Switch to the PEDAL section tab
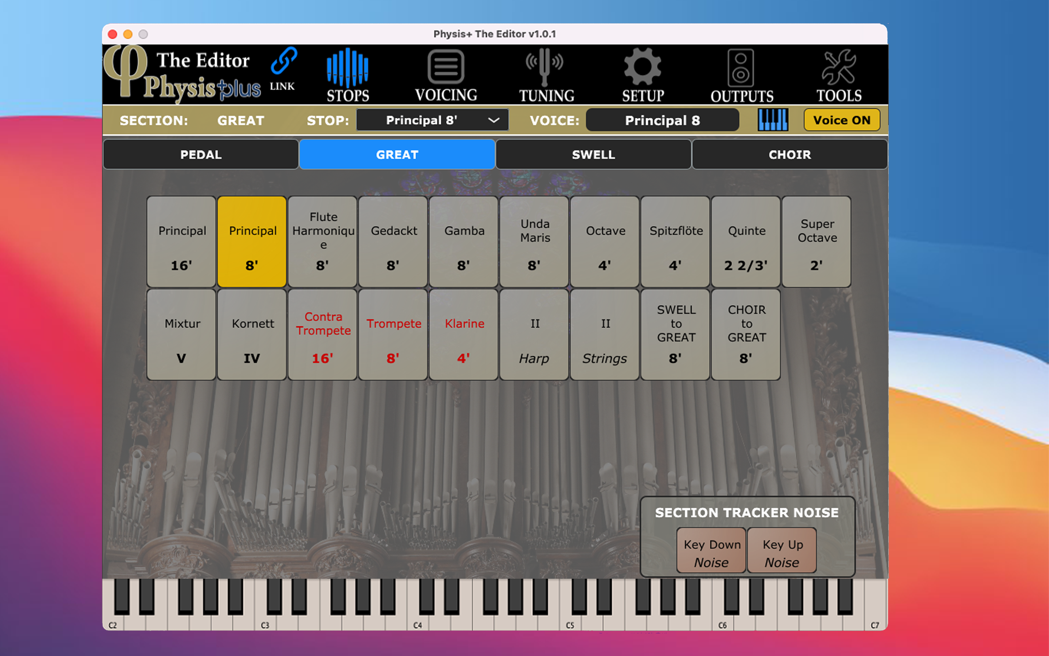1049x656 pixels. 201,155
